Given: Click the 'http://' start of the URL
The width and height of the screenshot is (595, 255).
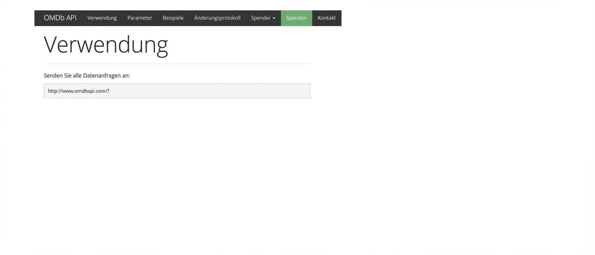Looking at the screenshot, I should pyautogui.click(x=53, y=91).
